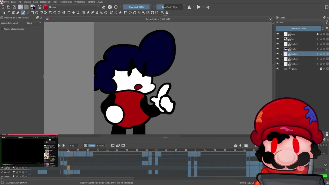329x185 pixels.
Task: Expand horizontal mirror options arrow
Action: click(x=194, y=7)
